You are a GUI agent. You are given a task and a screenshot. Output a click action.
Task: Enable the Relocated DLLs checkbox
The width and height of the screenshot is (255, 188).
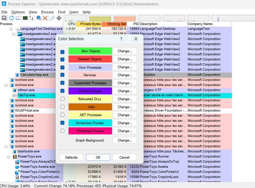point(62,99)
